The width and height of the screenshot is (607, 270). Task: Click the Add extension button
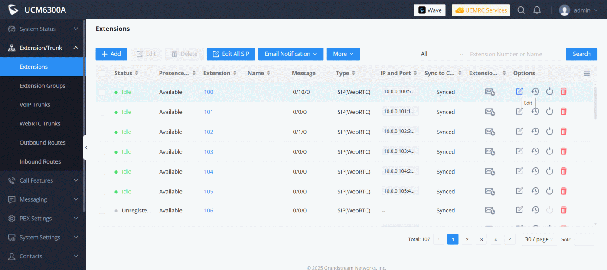coord(111,54)
